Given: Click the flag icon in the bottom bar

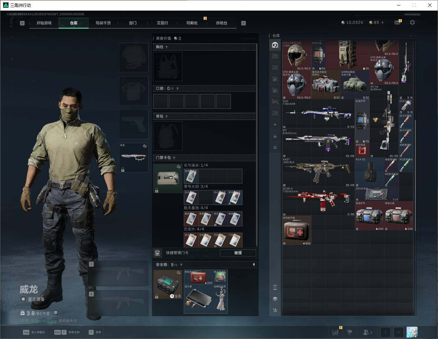Looking at the screenshot, I should [350, 332].
